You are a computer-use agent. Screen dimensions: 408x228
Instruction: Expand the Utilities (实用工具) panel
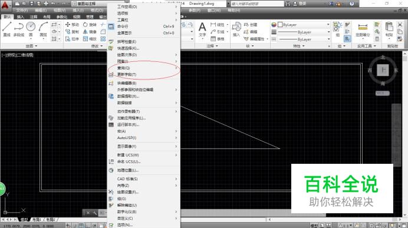366,46
